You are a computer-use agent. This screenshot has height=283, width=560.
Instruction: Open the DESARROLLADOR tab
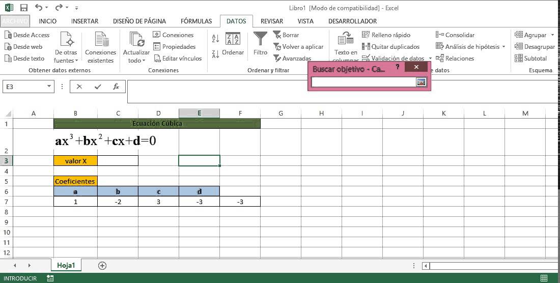point(352,21)
